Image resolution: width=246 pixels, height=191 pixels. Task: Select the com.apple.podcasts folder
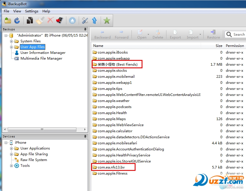pyautogui.click(x=114, y=107)
